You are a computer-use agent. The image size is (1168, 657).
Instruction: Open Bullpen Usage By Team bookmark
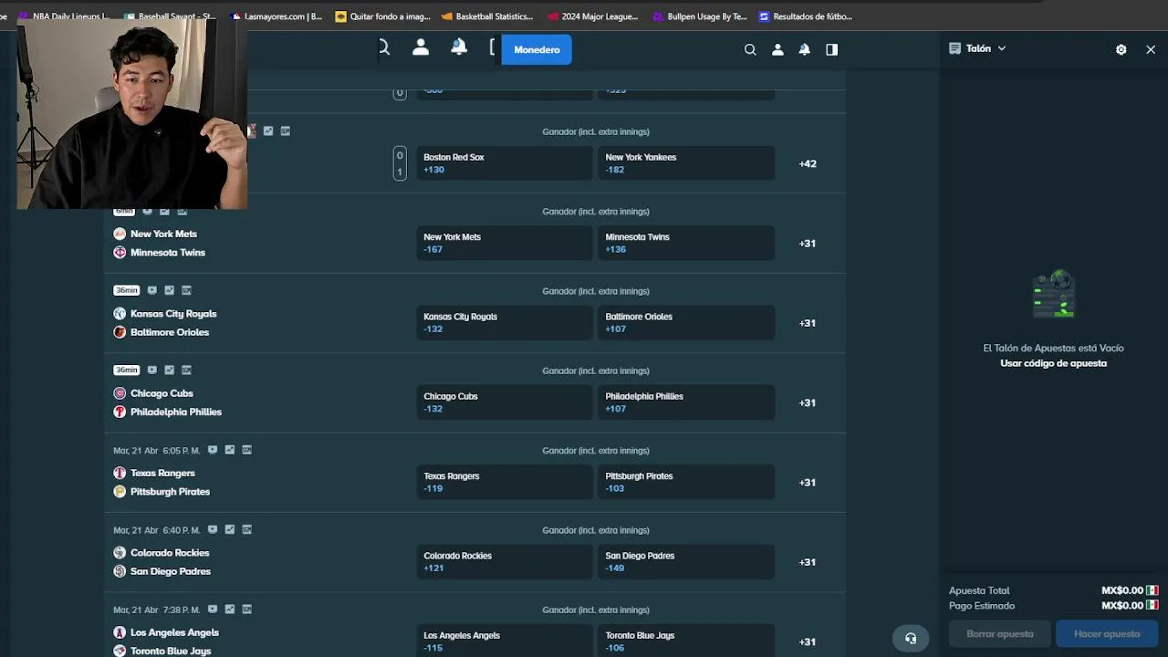700,16
